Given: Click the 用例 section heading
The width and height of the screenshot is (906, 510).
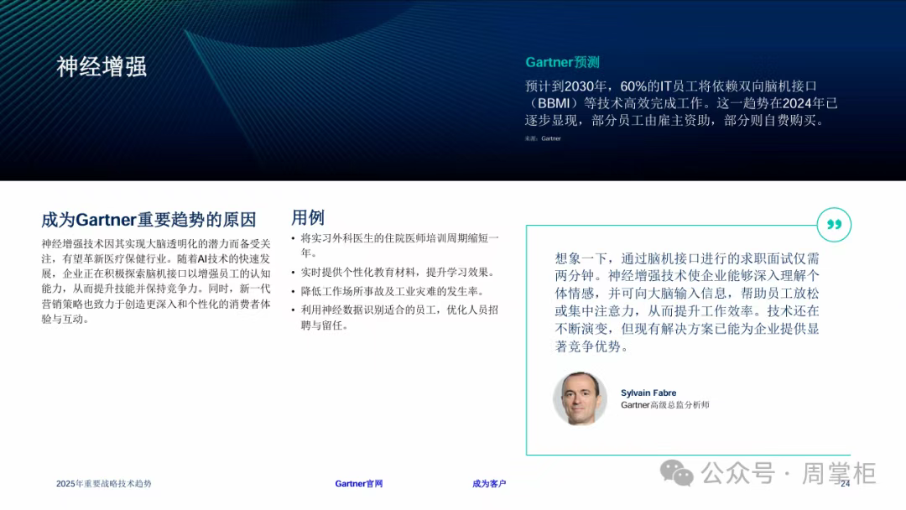Looking at the screenshot, I should 308,217.
